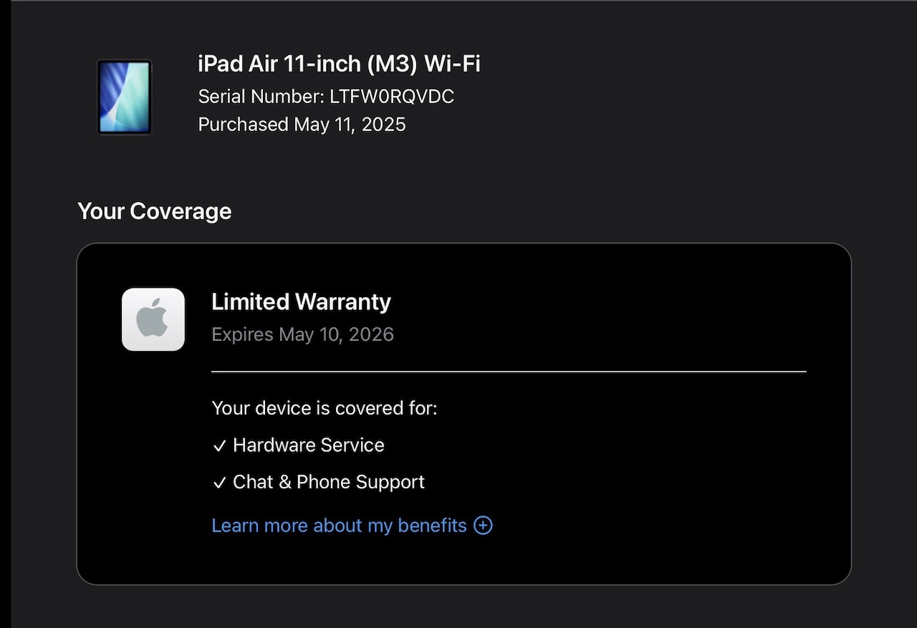Click the word Purchased under the serial number
This screenshot has width=917, height=628.
[243, 125]
